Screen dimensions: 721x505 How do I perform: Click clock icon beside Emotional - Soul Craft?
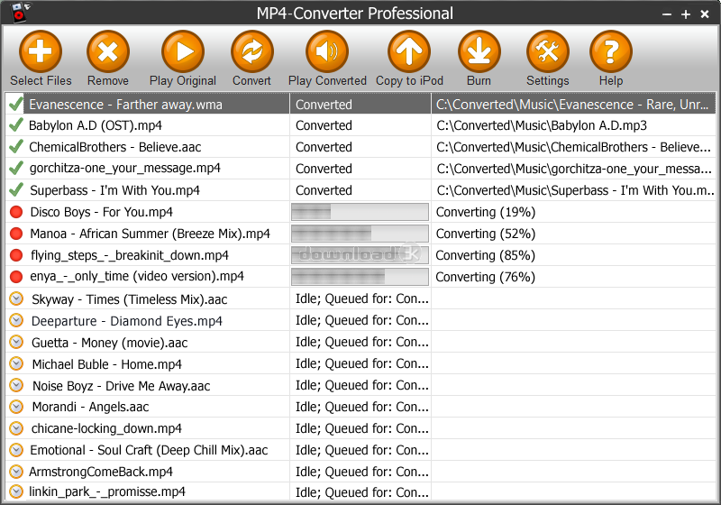16,450
